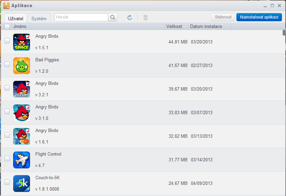Viewport: 286px width, 196px height.
Task: Click the Bad Piggies app icon
Action: pos(22,66)
